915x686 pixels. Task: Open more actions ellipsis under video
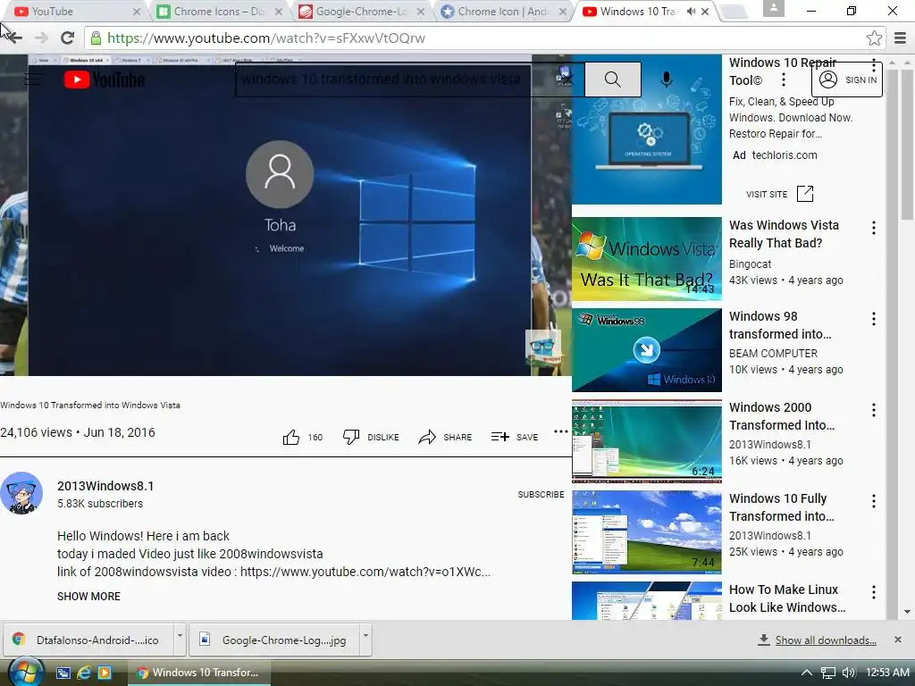[x=561, y=431]
